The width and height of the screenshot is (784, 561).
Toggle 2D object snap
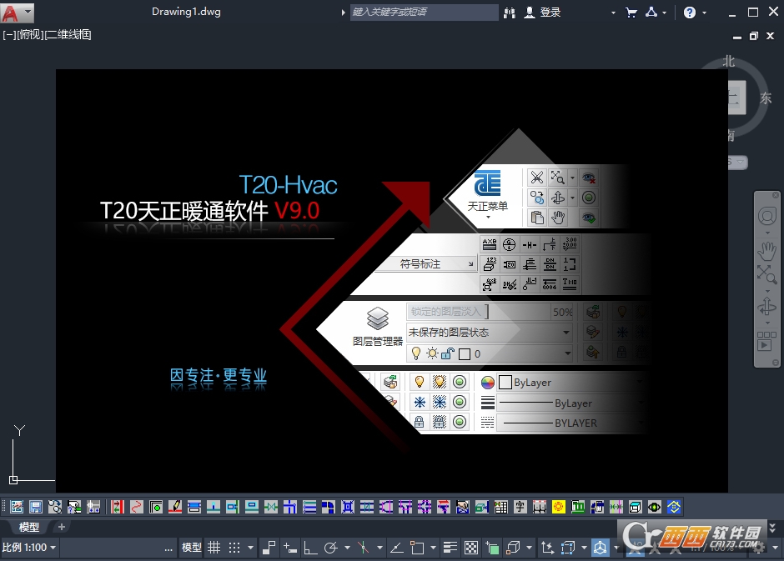[x=417, y=548]
